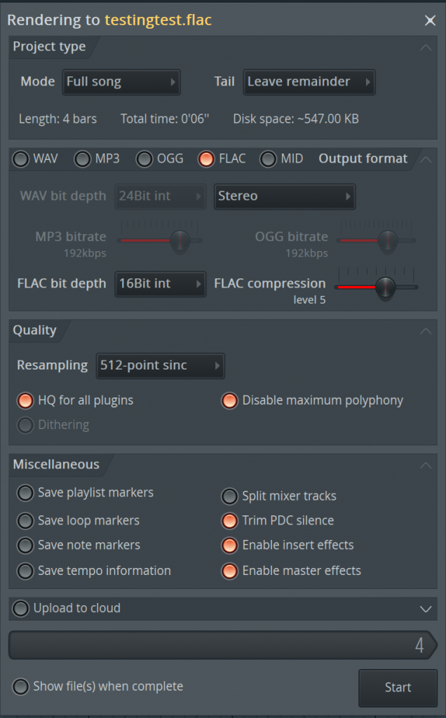Screen dimensions: 446x718
Task: Collapse the Miscellaneous section arrow
Action: pos(425,465)
